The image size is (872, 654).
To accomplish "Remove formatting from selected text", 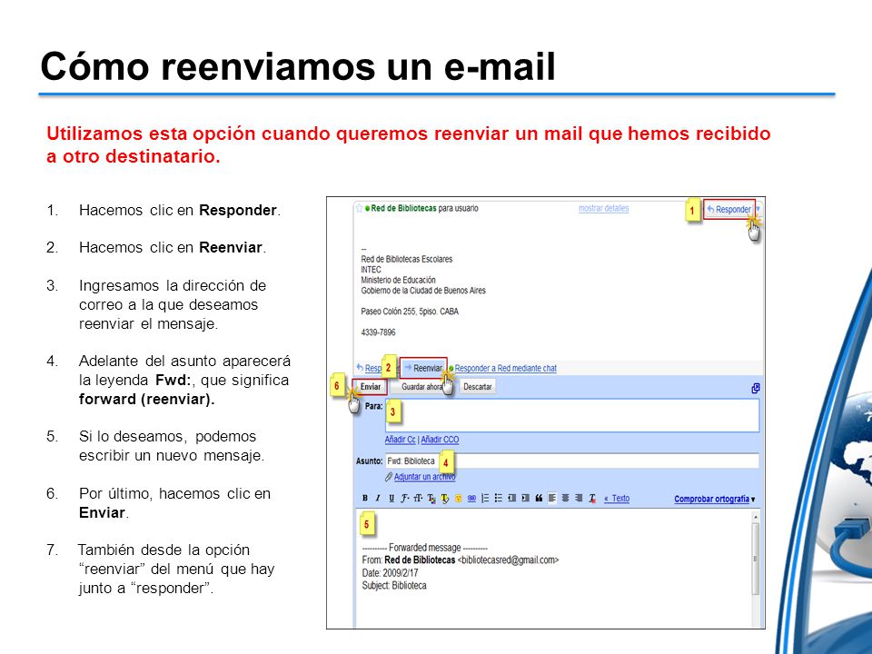I will [593, 499].
